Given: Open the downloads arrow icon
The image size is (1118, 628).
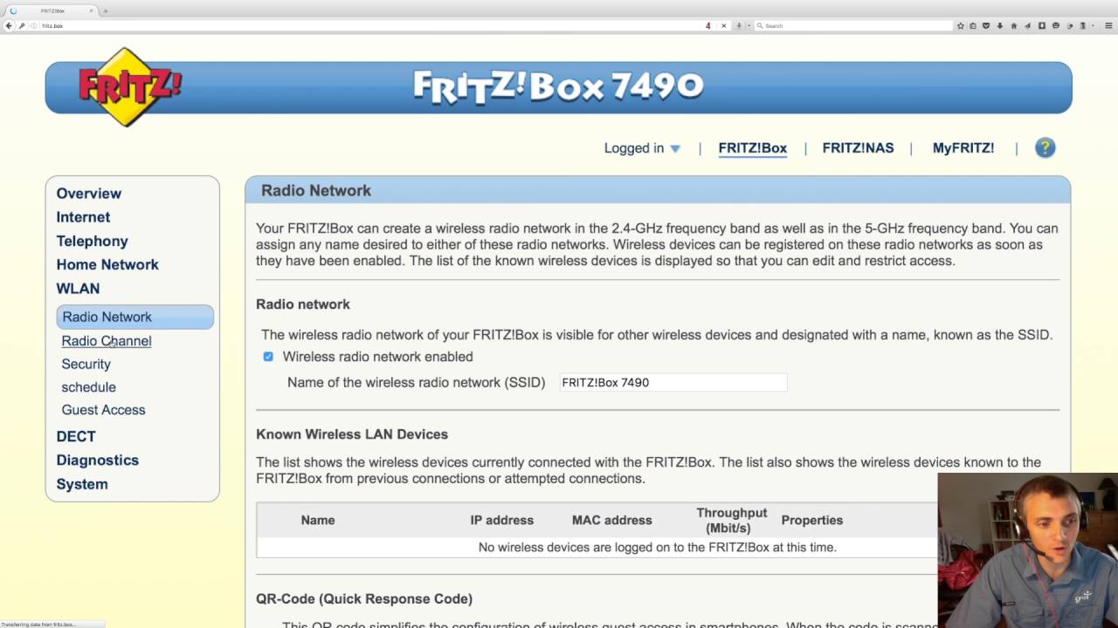Looking at the screenshot, I should point(1000,25).
